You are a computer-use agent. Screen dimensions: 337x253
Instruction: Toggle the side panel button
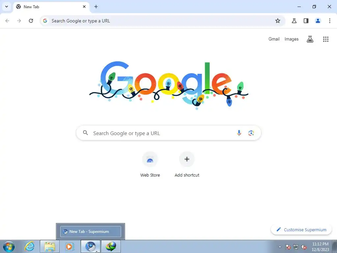click(306, 21)
